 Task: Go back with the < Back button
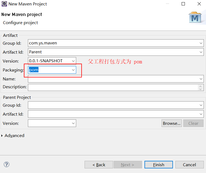99,165
